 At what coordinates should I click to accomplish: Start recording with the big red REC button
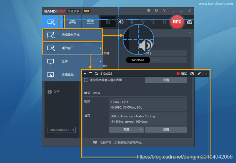point(177,22)
